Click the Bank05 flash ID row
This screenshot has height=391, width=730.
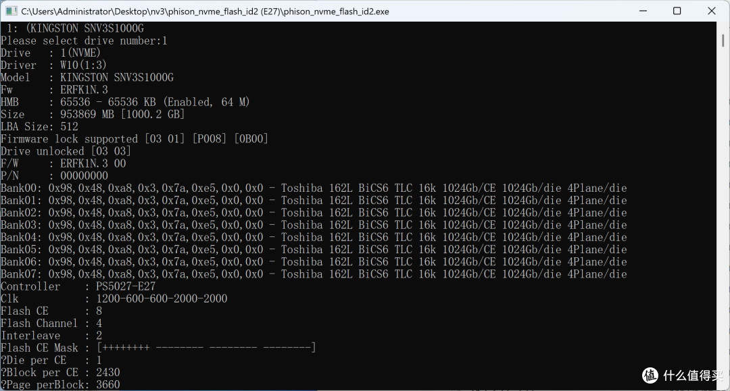point(314,250)
